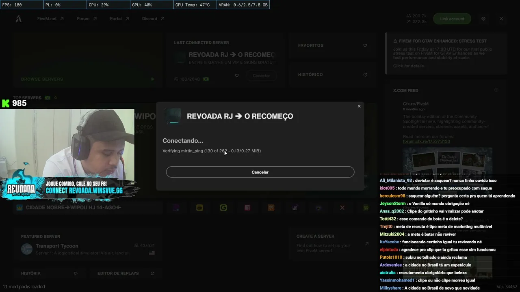Click chat username herculesm98
This screenshot has height=292, width=520.
click(392, 196)
